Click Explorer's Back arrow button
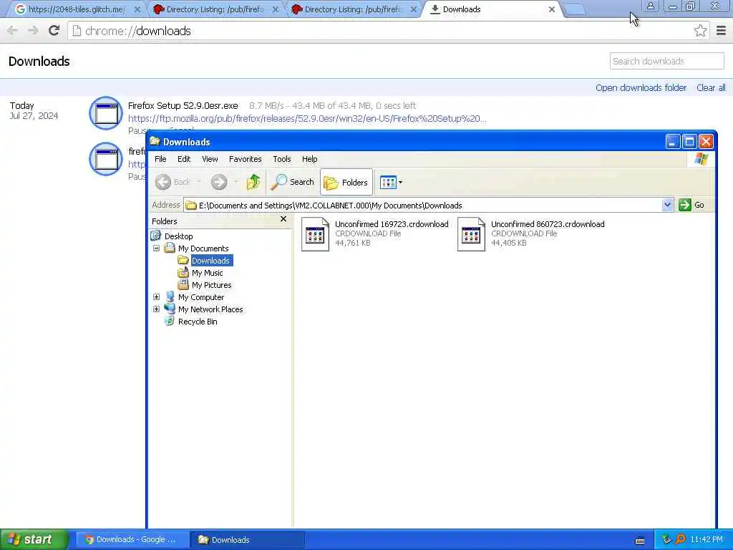 tap(173, 182)
